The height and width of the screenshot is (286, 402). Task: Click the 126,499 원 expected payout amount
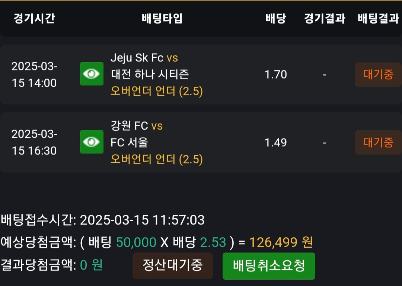pyautogui.click(x=281, y=242)
